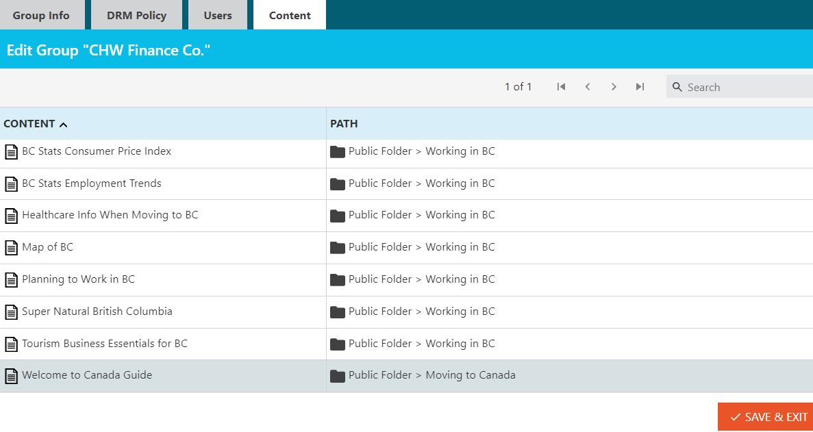Screen dimensions: 813x432
Task: Select Super Natural British Columbia entry
Action: 97,312
